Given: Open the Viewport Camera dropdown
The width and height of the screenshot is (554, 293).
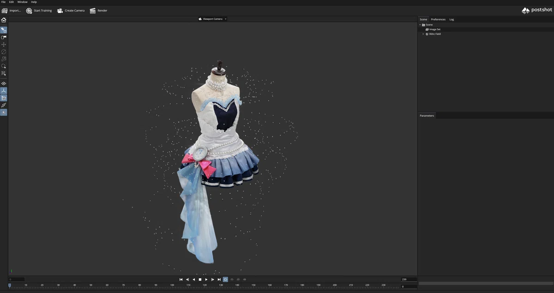Looking at the screenshot, I should click(213, 19).
